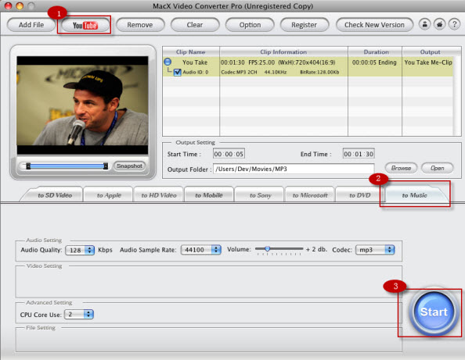Image resolution: width=465 pixels, height=360 pixels.
Task: Click the Add File button
Action: [31, 25]
